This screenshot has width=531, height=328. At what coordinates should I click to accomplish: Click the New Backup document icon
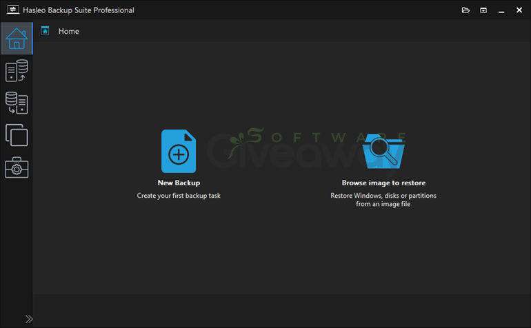(x=179, y=152)
